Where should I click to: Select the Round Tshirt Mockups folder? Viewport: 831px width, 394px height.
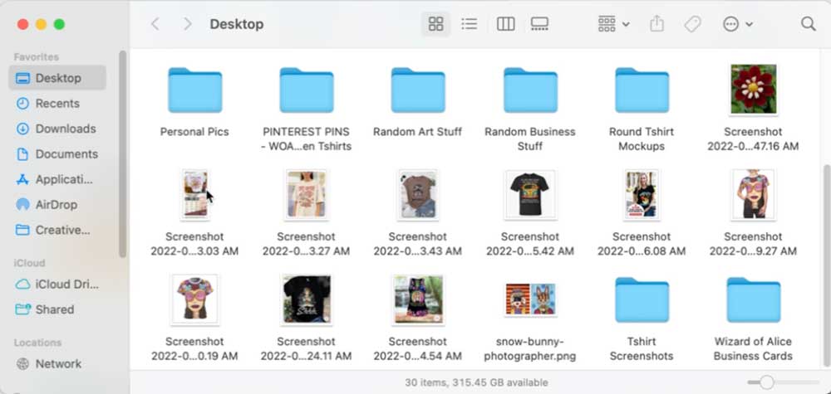point(642,90)
